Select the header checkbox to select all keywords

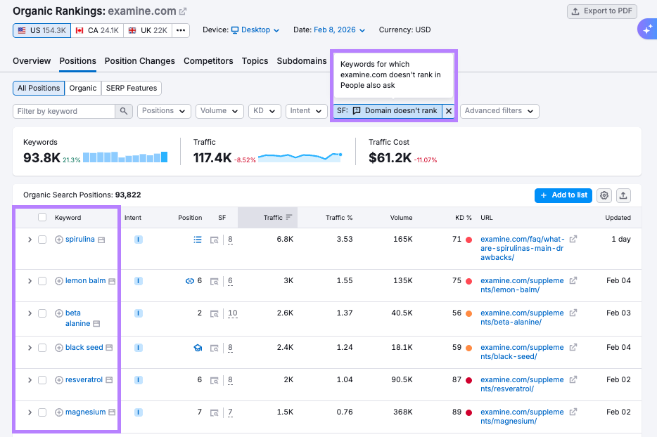41,217
